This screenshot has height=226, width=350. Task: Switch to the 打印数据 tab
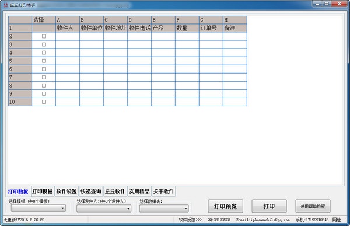tap(18, 192)
